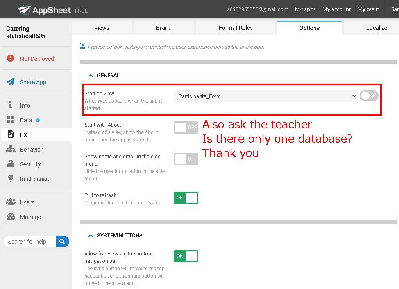Open the Share App link
The height and width of the screenshot is (289, 399).
point(33,82)
